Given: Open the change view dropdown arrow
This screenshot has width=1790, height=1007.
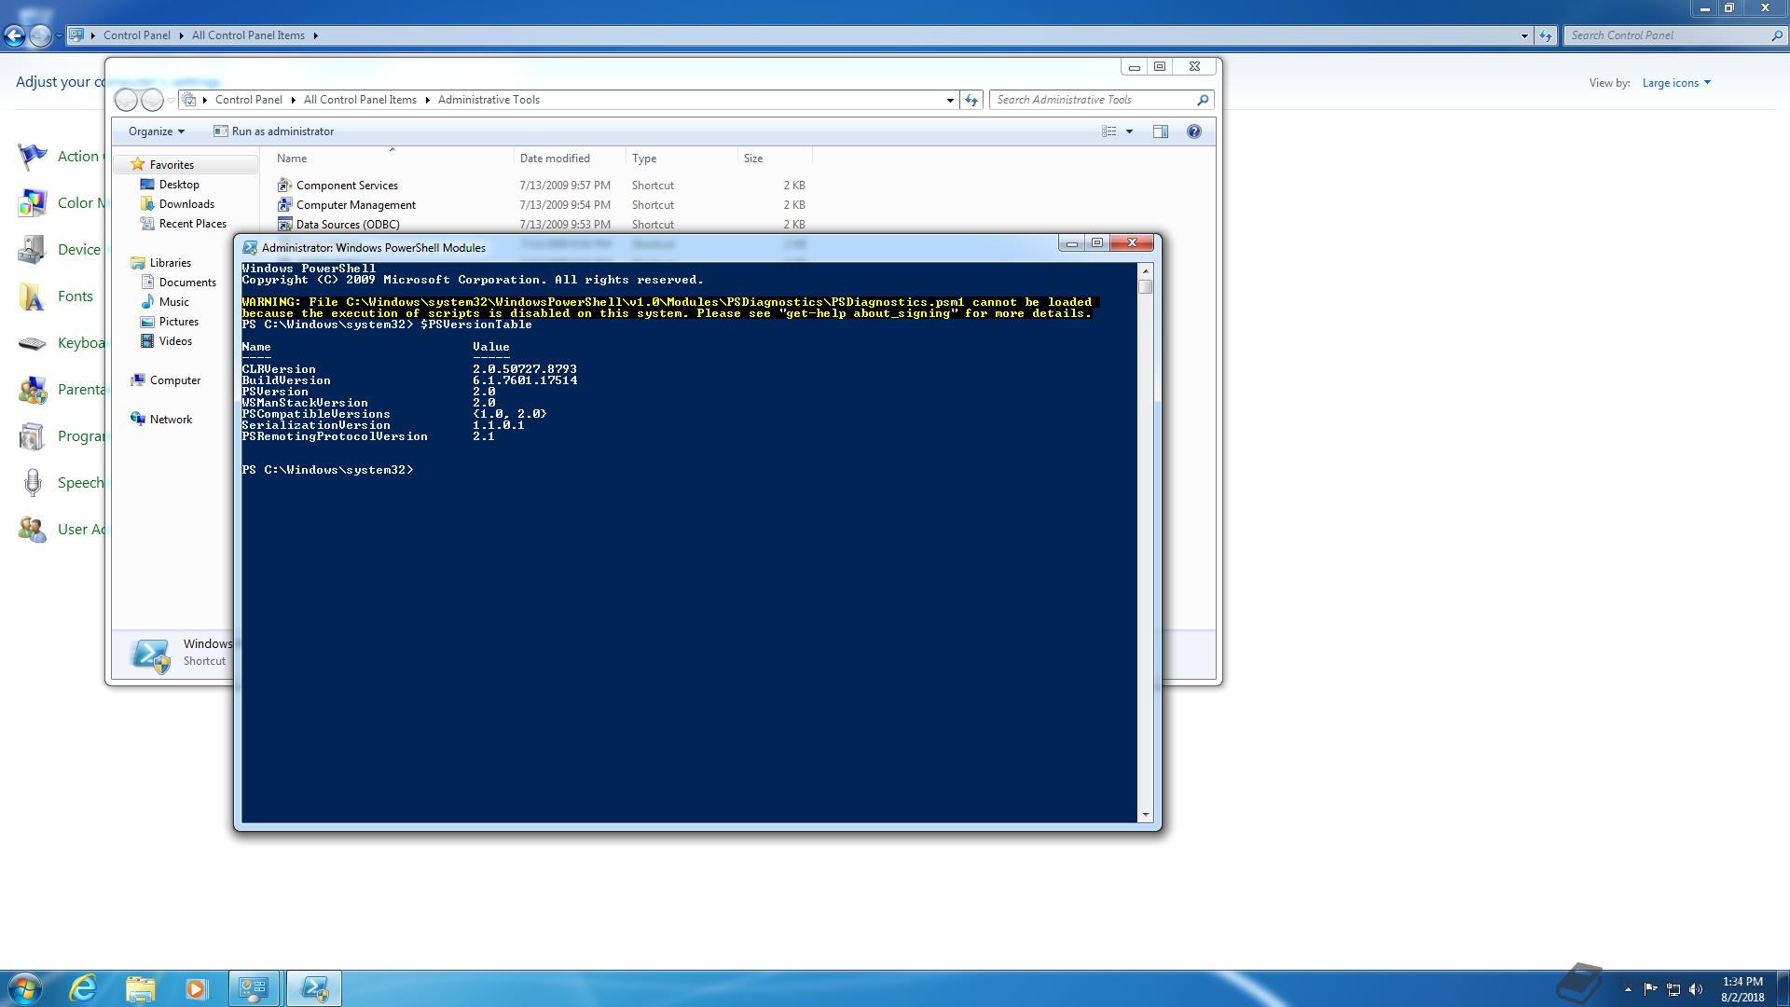Looking at the screenshot, I should (x=1129, y=131).
